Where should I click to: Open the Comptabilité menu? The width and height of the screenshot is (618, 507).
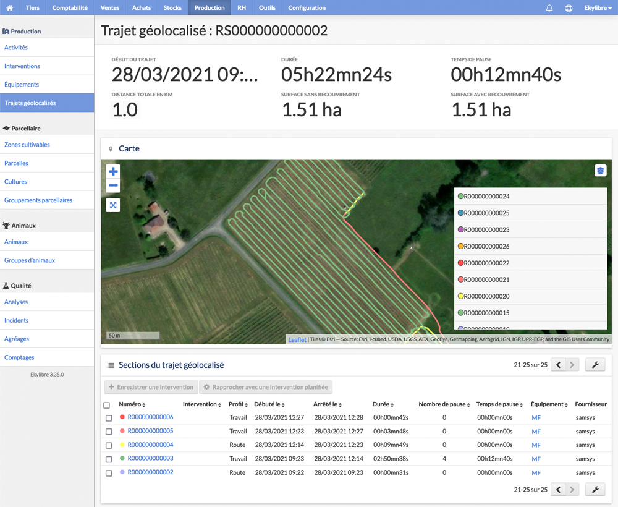70,7
